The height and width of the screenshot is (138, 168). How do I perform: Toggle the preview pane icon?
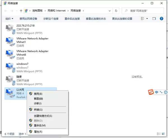154,19
